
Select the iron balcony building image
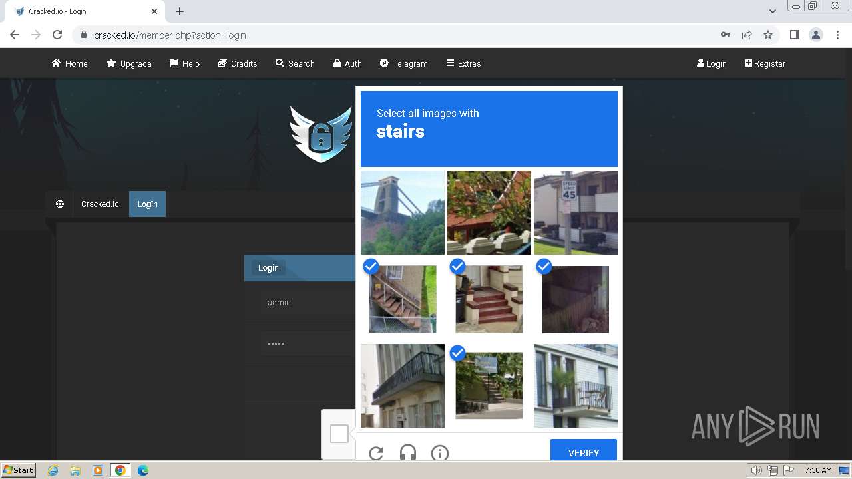click(403, 386)
